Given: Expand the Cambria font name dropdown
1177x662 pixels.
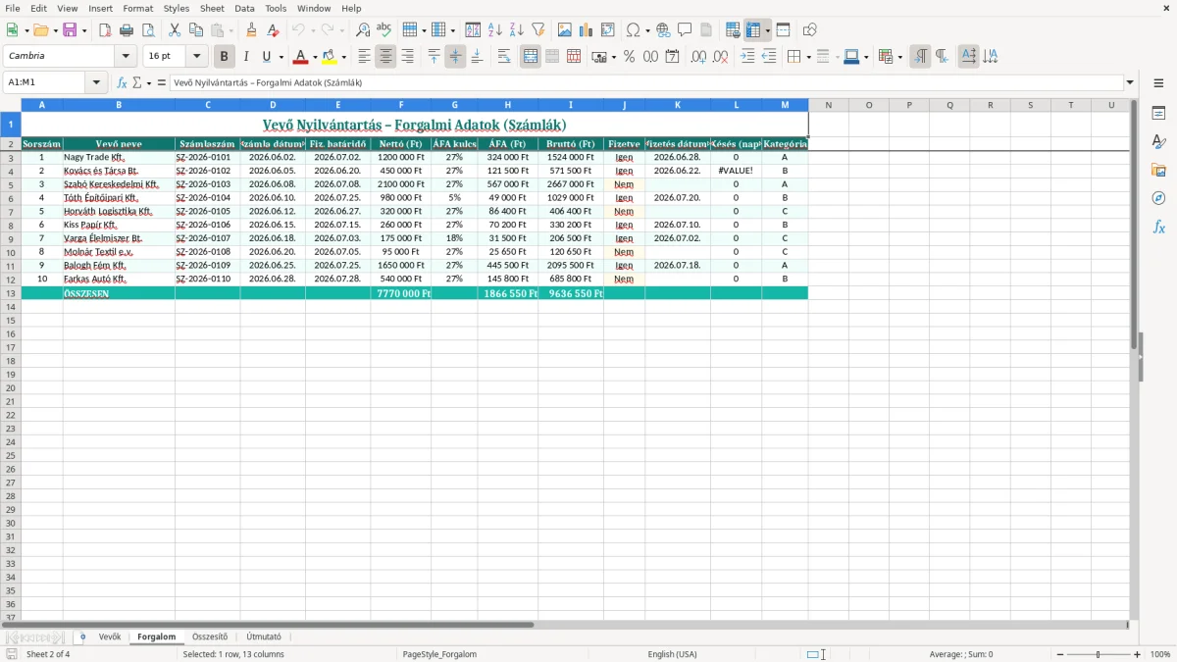Looking at the screenshot, I should click(x=126, y=56).
